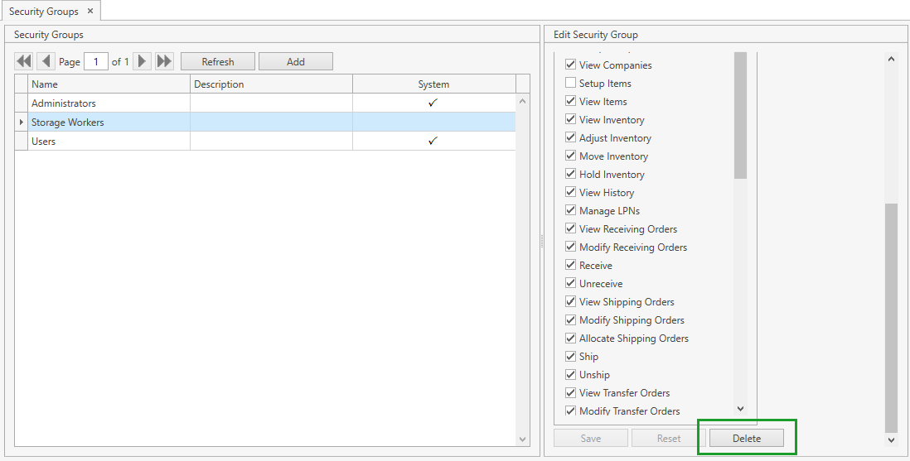The image size is (910, 461).
Task: Delete the selected security group
Action: pyautogui.click(x=746, y=439)
